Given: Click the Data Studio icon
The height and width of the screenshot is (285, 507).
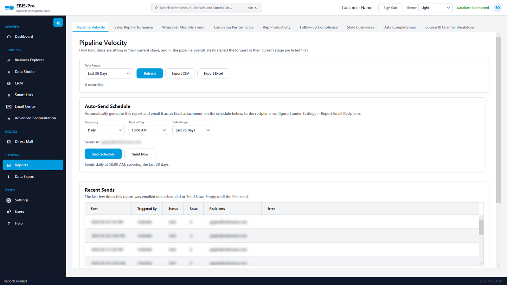Looking at the screenshot, I should pyautogui.click(x=9, y=72).
